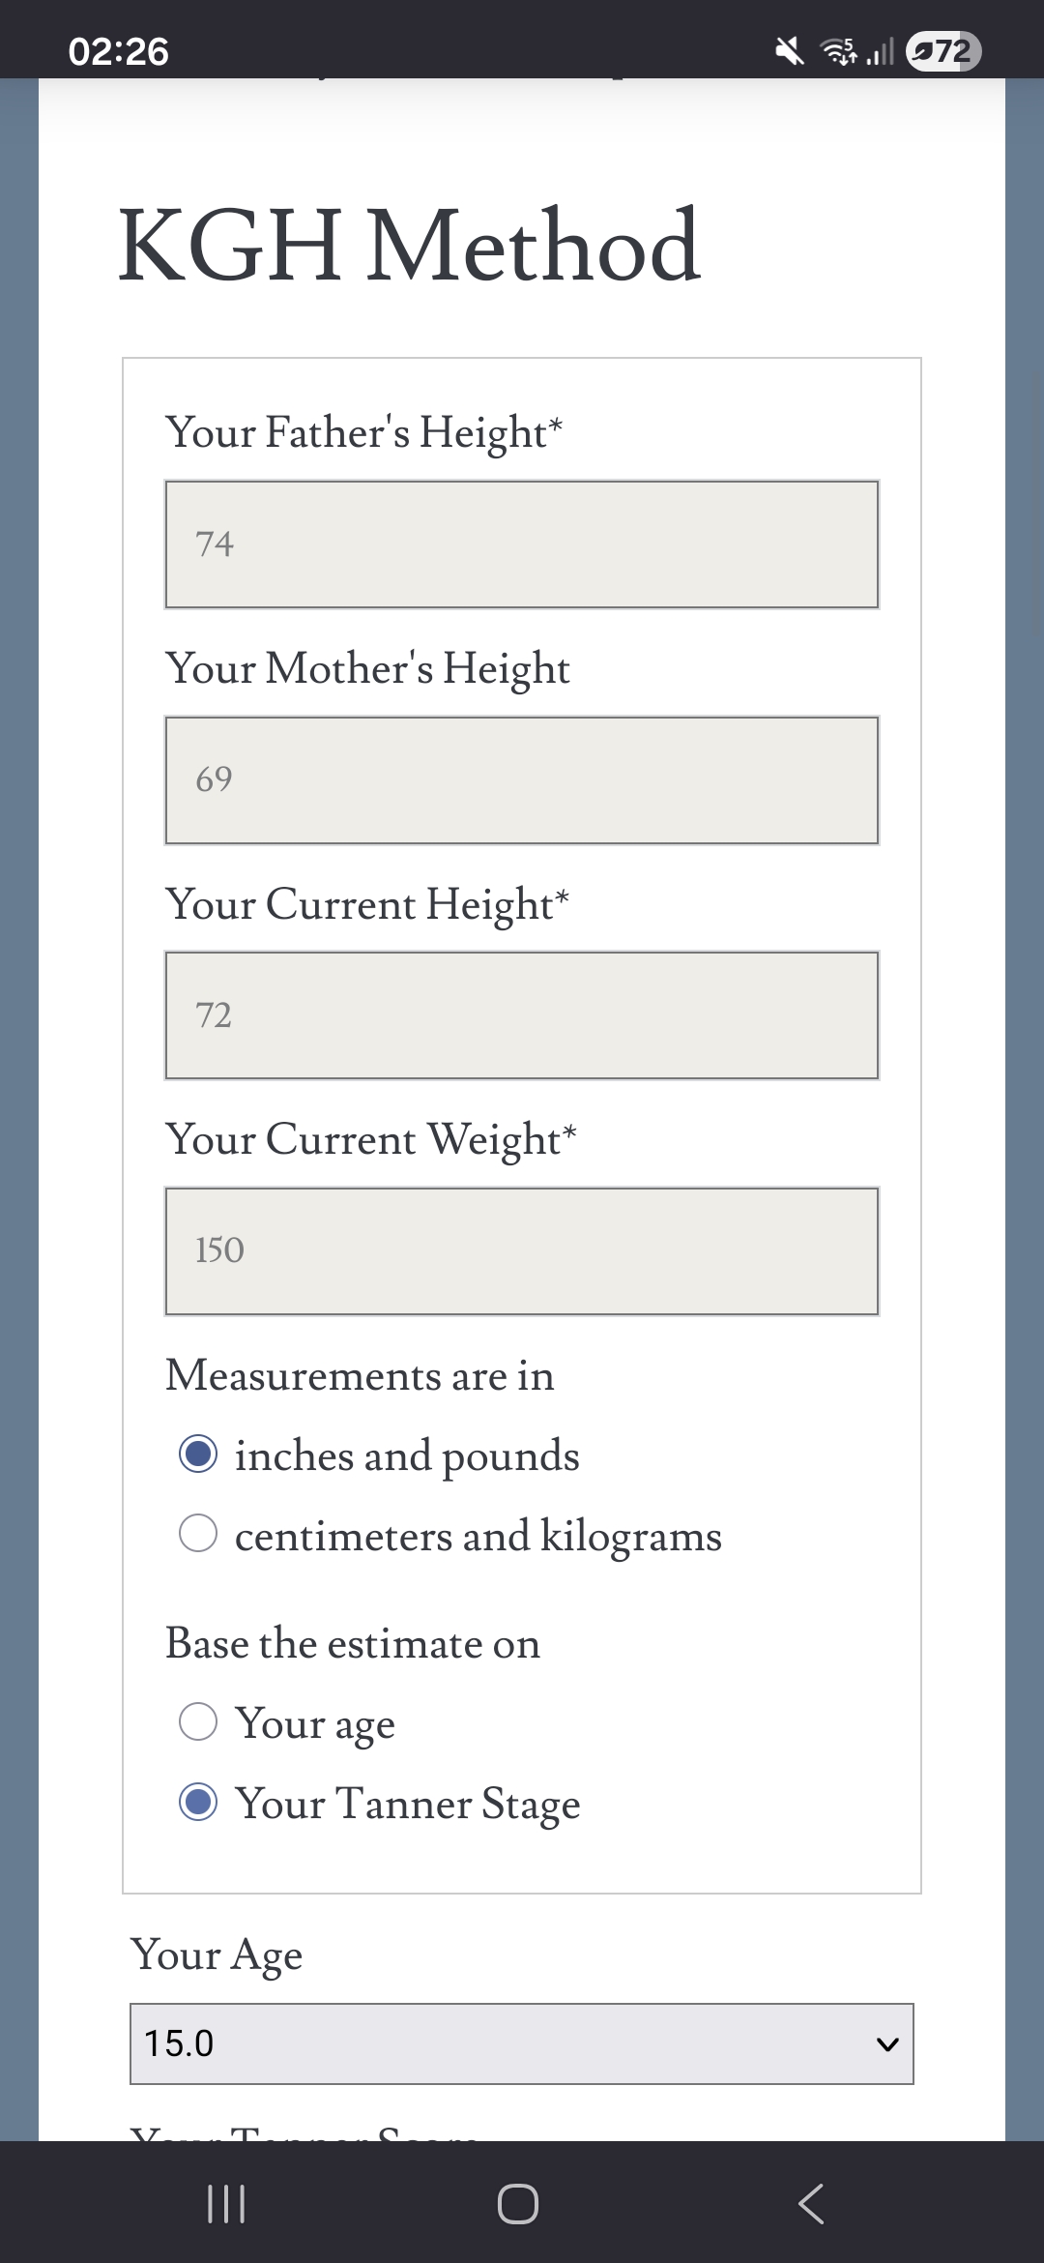Tap the clock in status bar
Viewport: 1044px width, 2263px height.
click(x=118, y=51)
